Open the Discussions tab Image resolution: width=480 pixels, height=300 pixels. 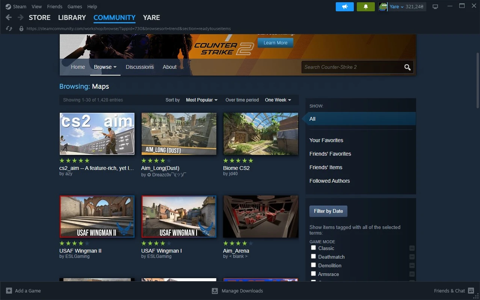click(x=140, y=67)
